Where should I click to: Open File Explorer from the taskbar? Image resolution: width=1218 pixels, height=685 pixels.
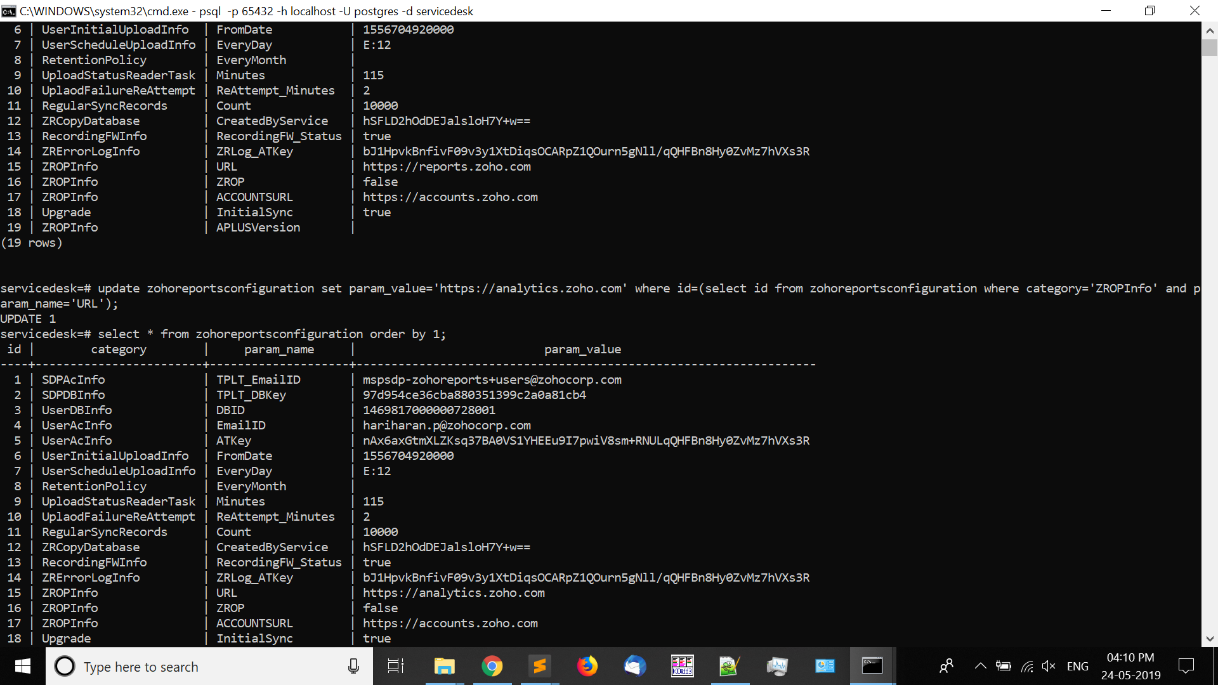(444, 666)
